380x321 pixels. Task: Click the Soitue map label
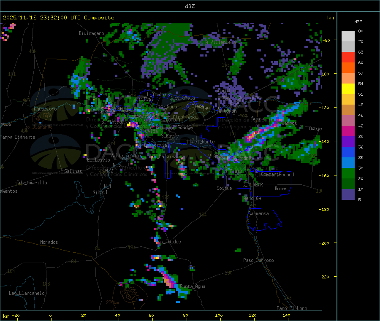click(x=224, y=188)
